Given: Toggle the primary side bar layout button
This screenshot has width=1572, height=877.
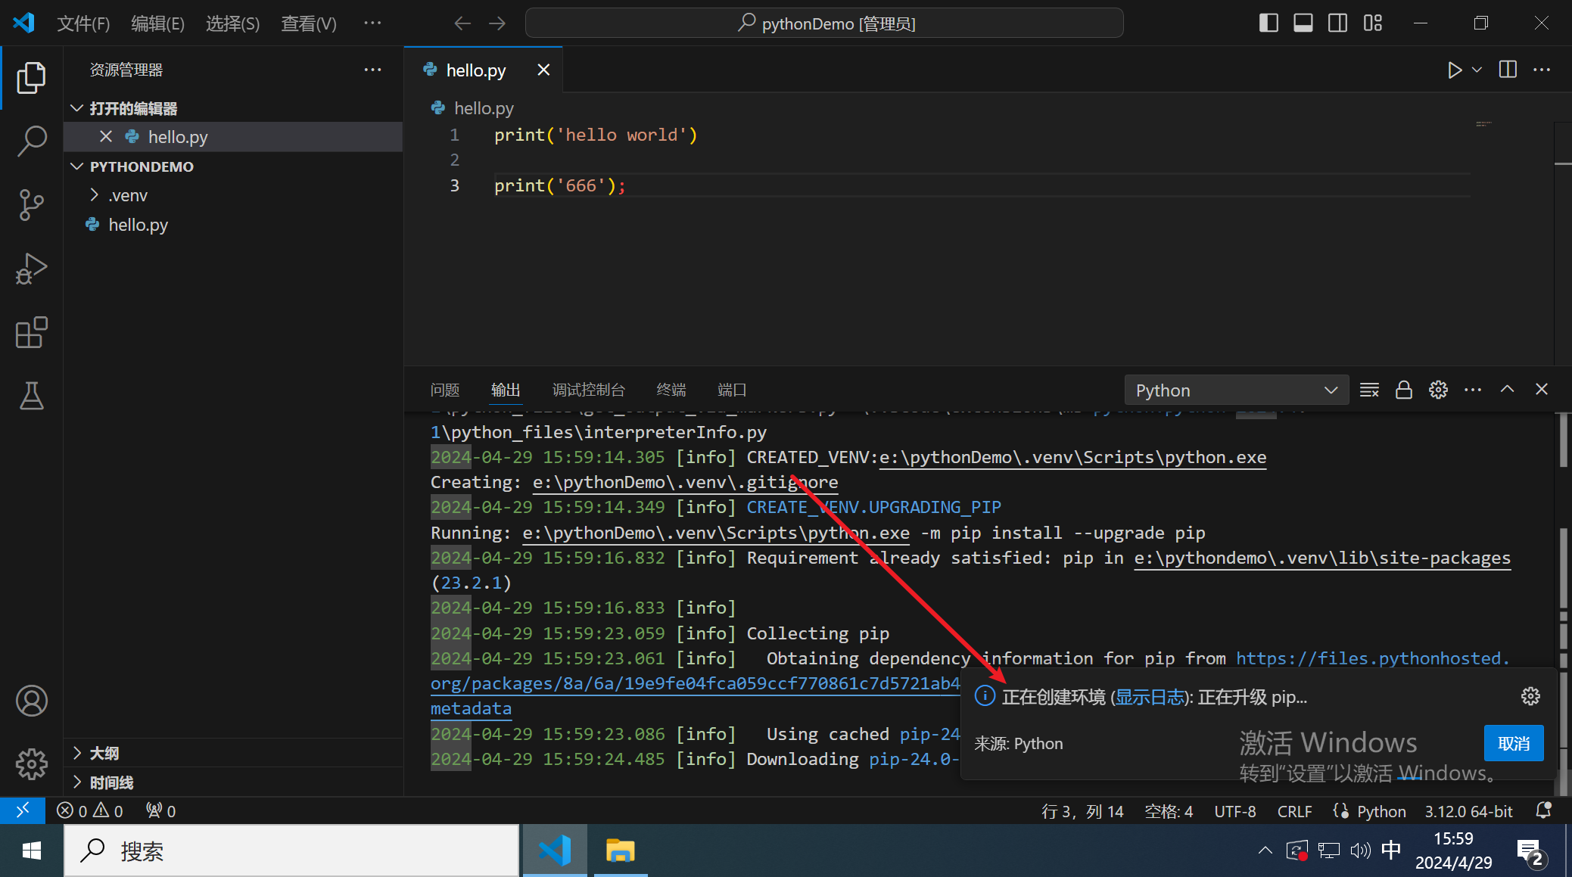Looking at the screenshot, I should (1268, 23).
